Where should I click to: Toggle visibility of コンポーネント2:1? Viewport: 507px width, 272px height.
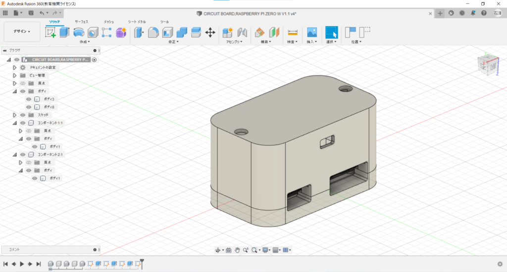click(23, 154)
